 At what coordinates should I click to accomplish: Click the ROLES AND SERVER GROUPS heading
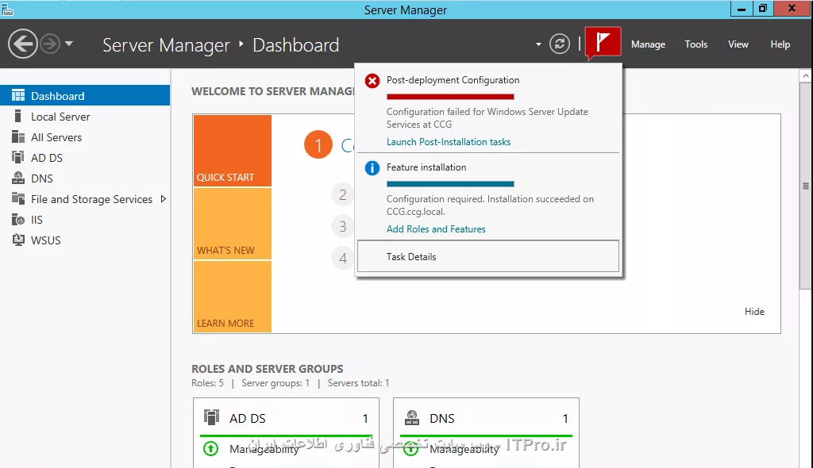[x=267, y=369]
